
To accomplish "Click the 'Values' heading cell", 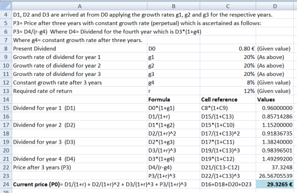I will pos(275,99).
